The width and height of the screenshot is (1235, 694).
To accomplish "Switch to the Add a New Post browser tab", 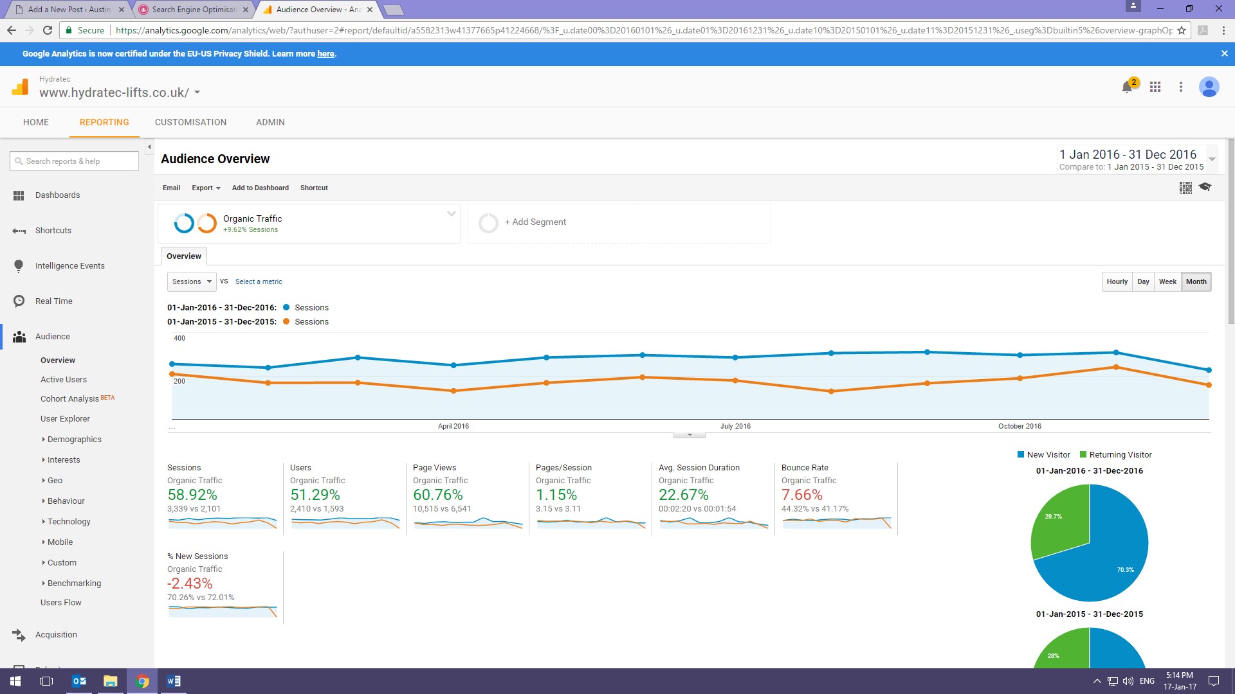I will [x=69, y=10].
